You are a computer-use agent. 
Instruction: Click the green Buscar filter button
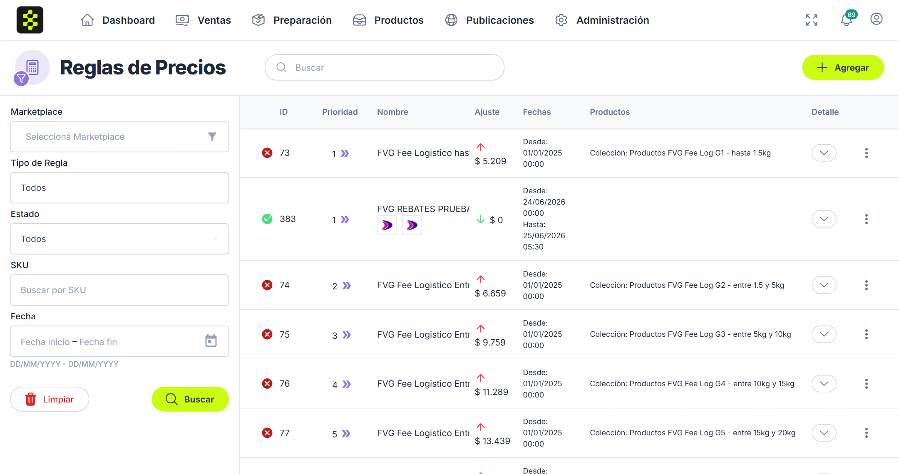pyautogui.click(x=190, y=399)
